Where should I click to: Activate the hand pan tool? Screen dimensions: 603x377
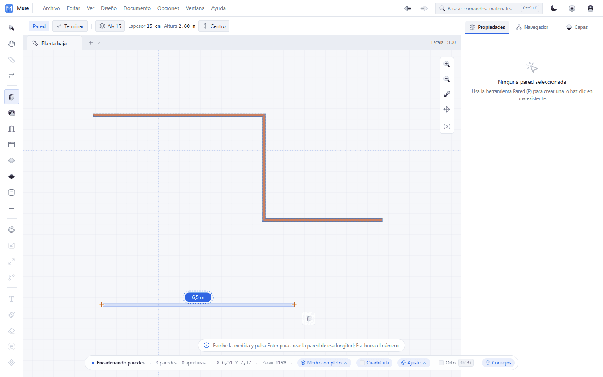(x=11, y=44)
